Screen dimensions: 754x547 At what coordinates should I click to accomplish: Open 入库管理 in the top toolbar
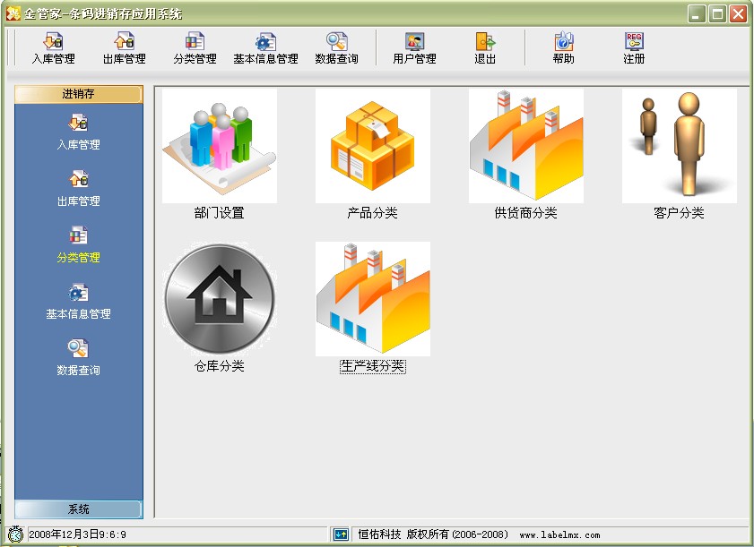coord(53,48)
